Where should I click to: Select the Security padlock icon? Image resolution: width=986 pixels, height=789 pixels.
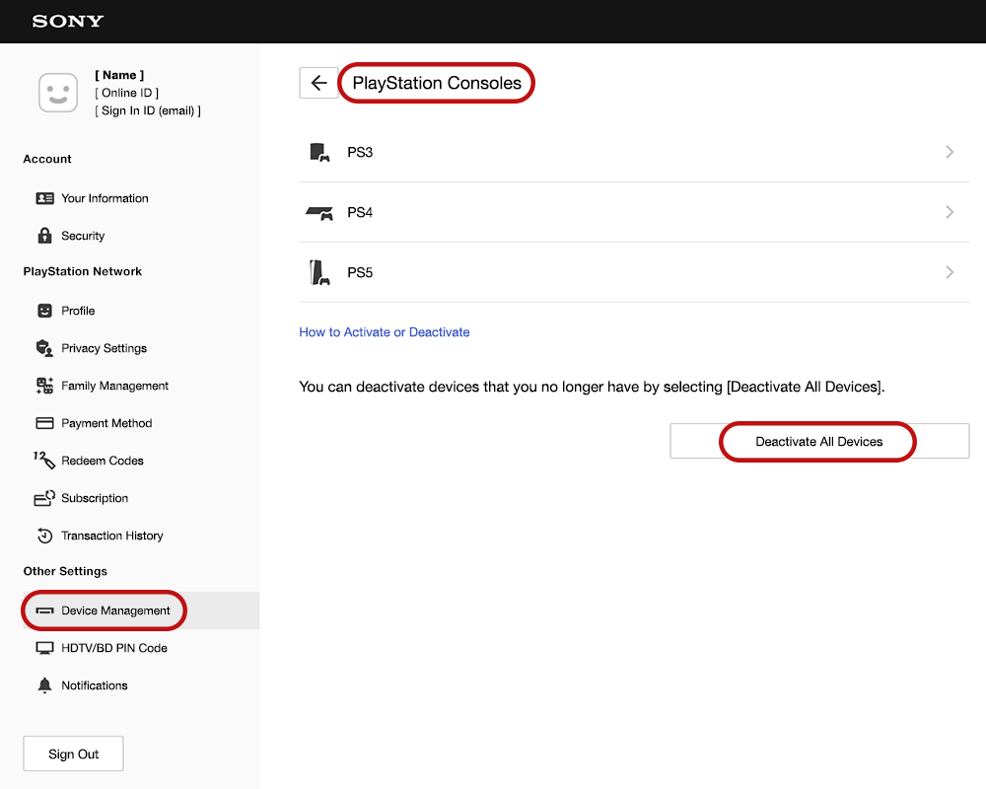click(x=47, y=236)
